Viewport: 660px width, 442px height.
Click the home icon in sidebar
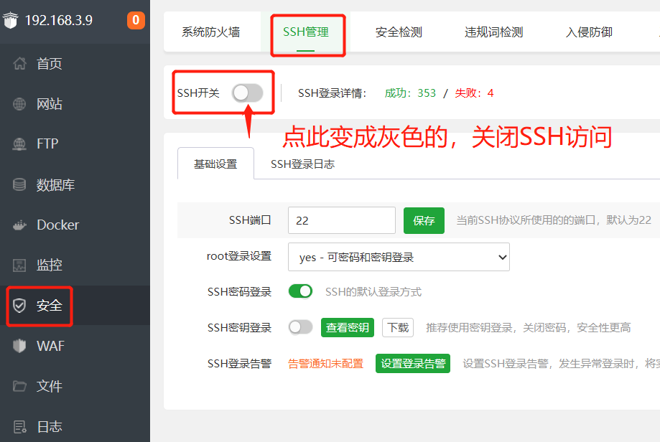click(19, 64)
